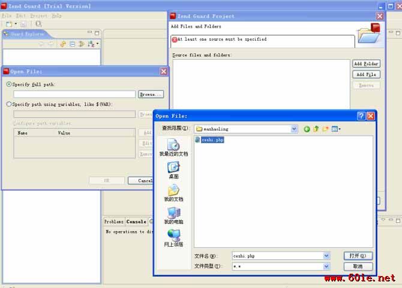Maximize the bottom console panel
The height and width of the screenshot is (288, 402).
click(x=398, y=220)
